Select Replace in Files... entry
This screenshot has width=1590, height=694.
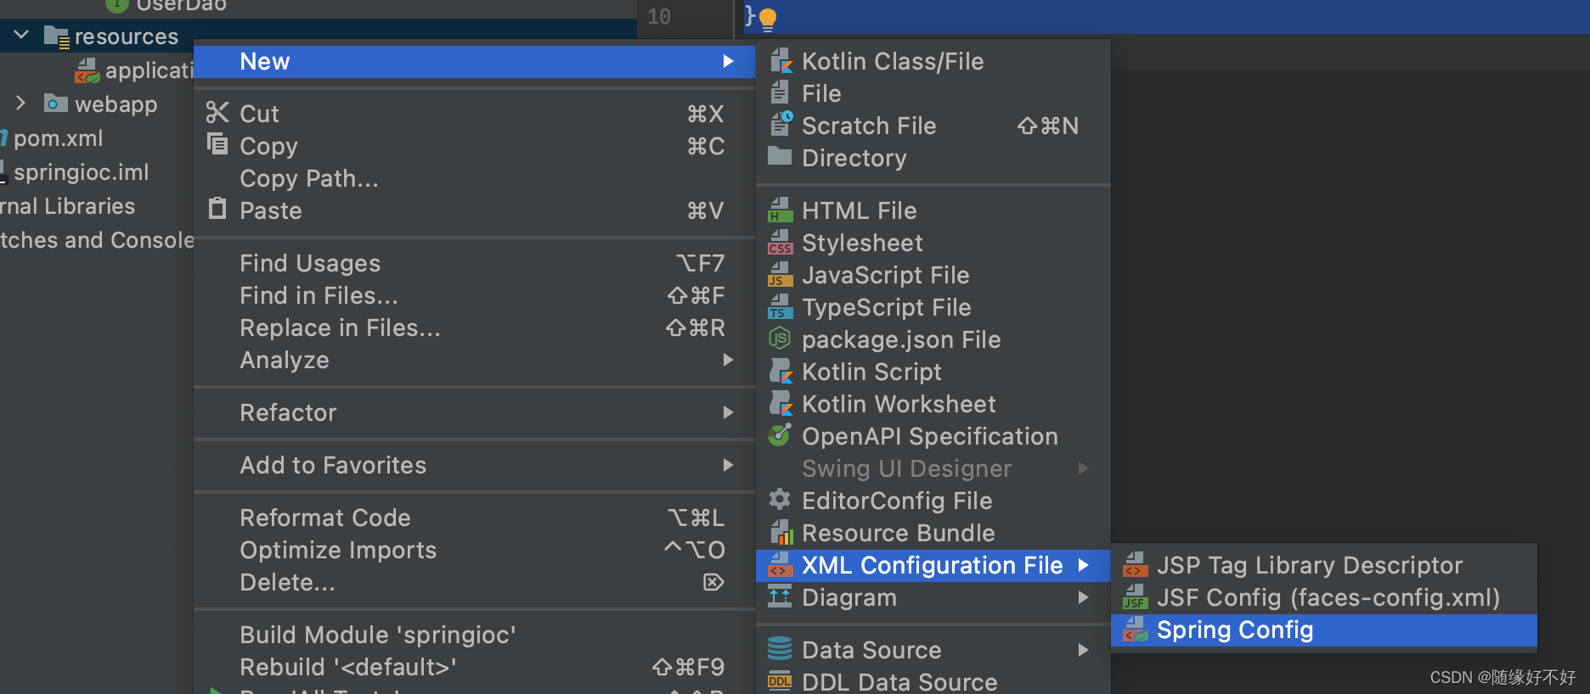pyautogui.click(x=475, y=327)
